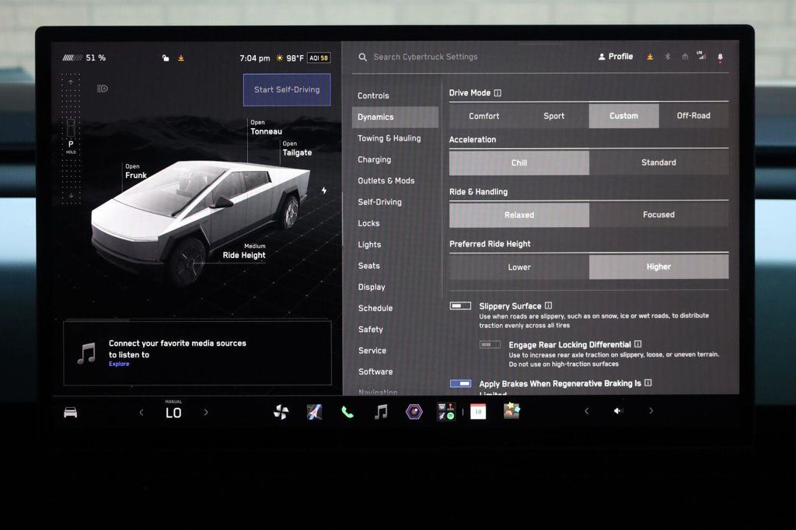Set Ride & Handling to Relaxed

click(518, 214)
